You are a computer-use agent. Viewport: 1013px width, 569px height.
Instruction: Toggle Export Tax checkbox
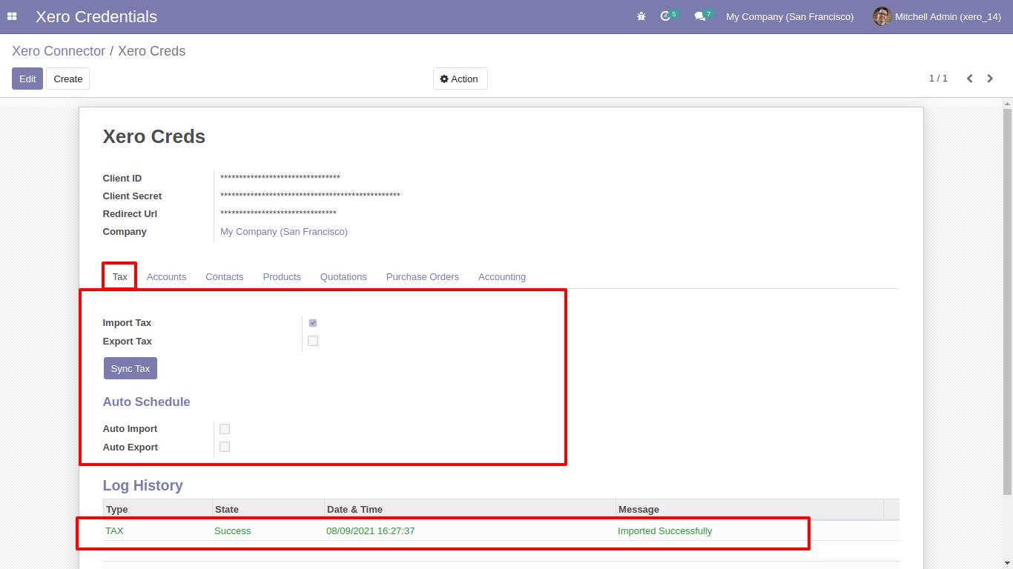pyautogui.click(x=313, y=341)
